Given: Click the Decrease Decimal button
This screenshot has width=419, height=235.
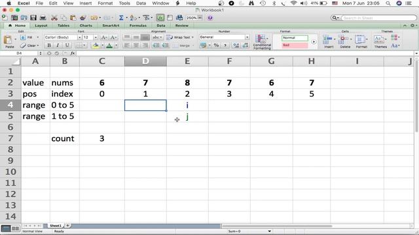Looking at the screenshot, I should coord(246,45).
